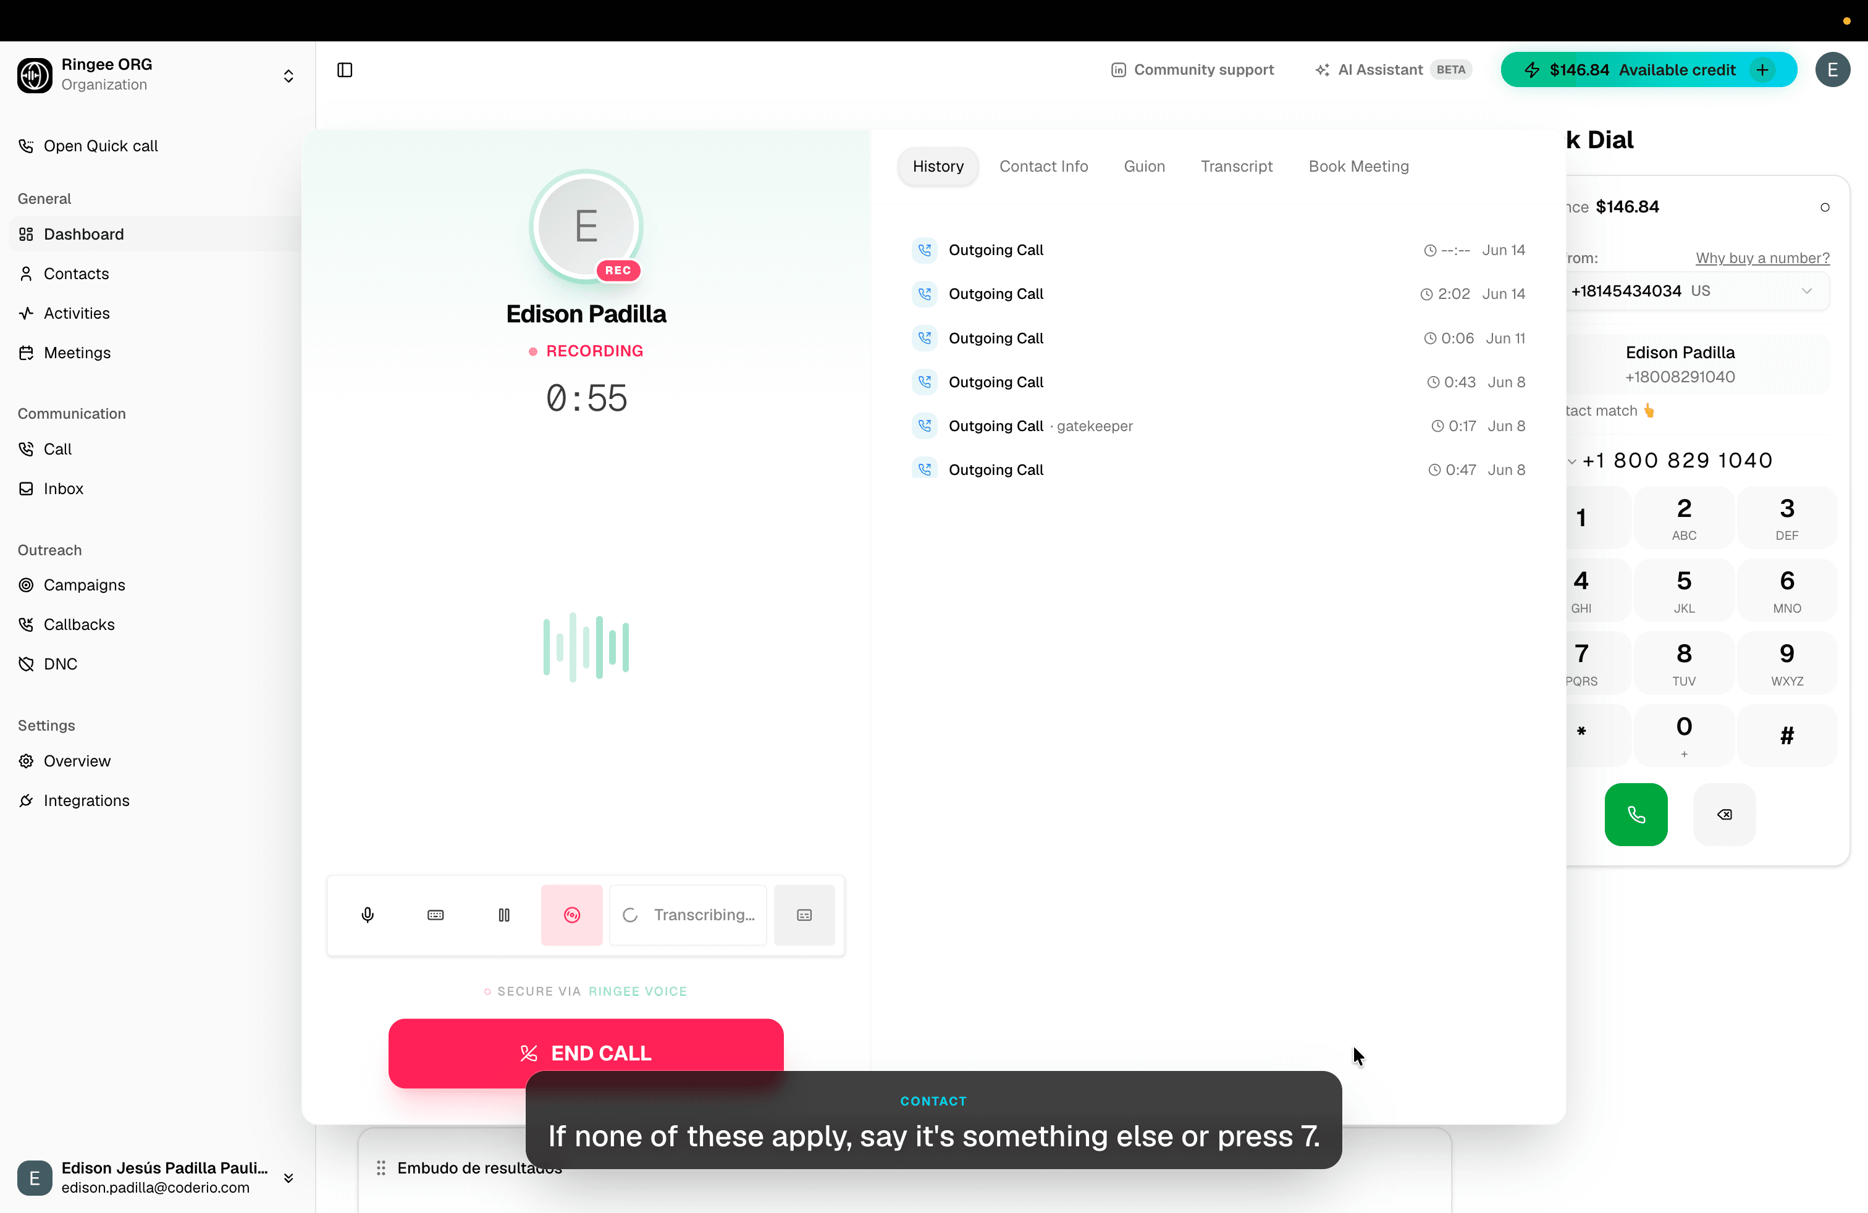Screen dimensions: 1868x1213
Task: Open Outgoing Call lasting 0:47
Action: [x=1218, y=470]
